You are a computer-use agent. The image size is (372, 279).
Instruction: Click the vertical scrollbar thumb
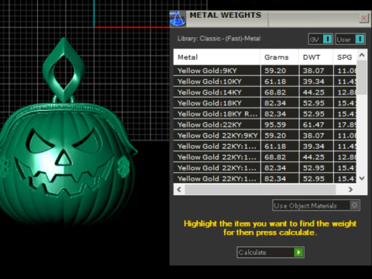[x=362, y=77]
